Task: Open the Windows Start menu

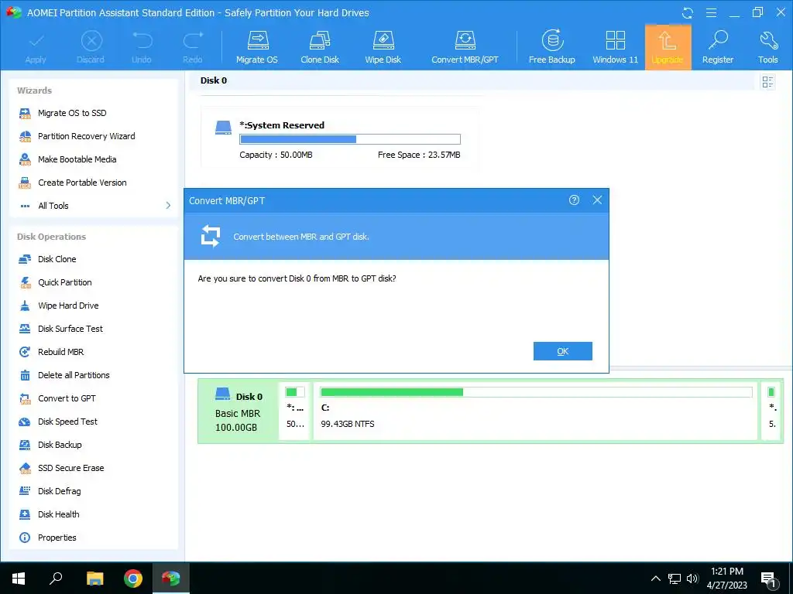Action: click(19, 579)
